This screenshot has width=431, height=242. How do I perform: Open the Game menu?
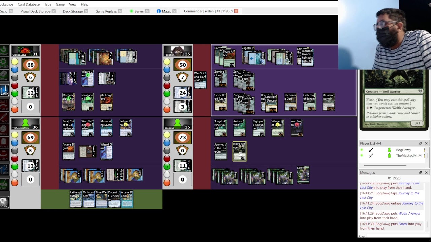[x=60, y=4]
